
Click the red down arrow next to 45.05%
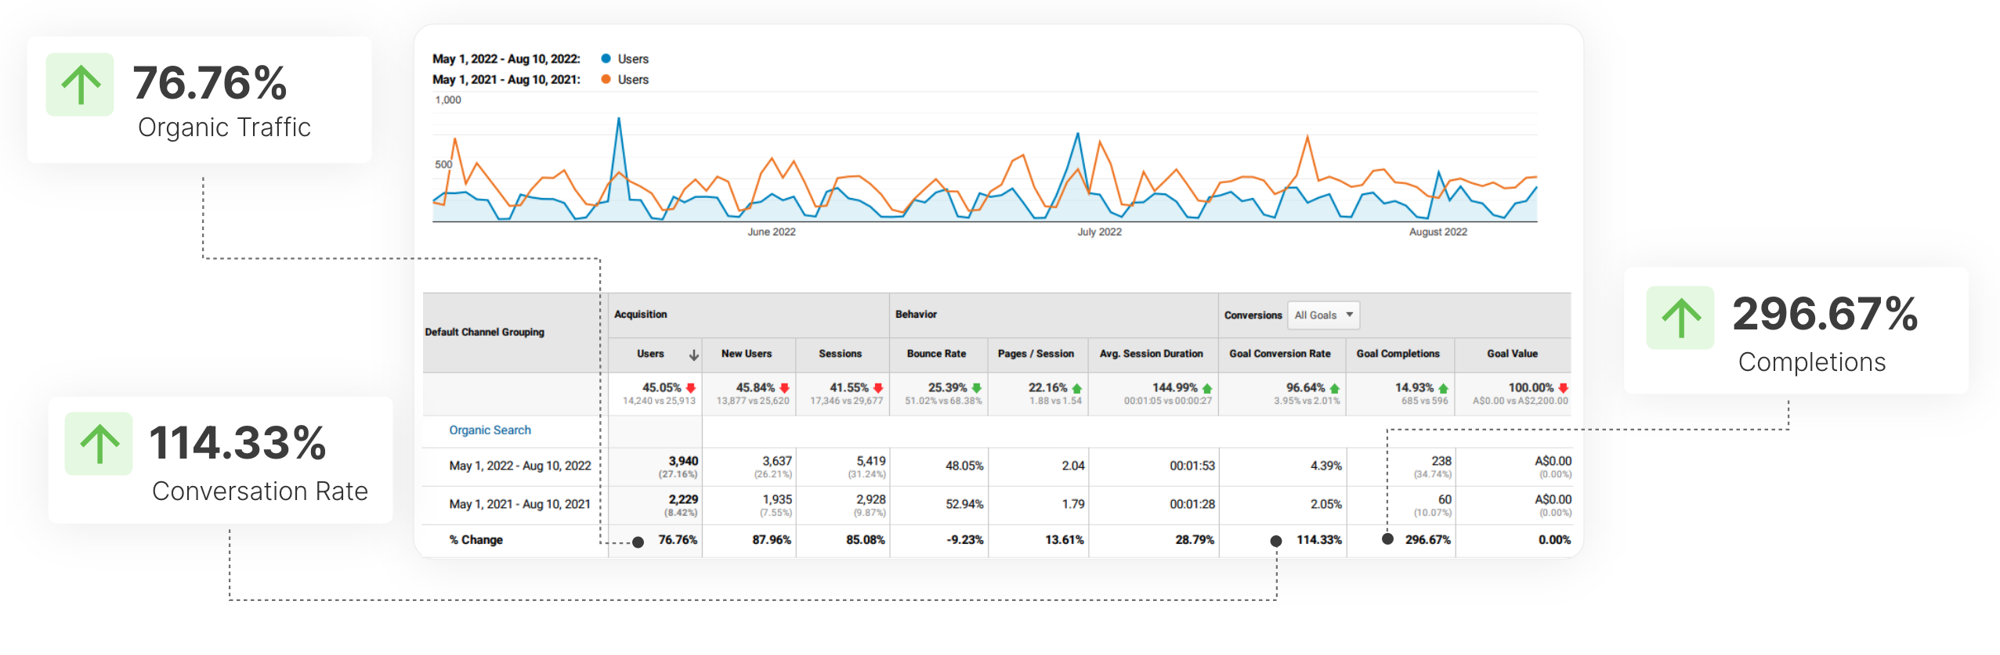point(691,388)
